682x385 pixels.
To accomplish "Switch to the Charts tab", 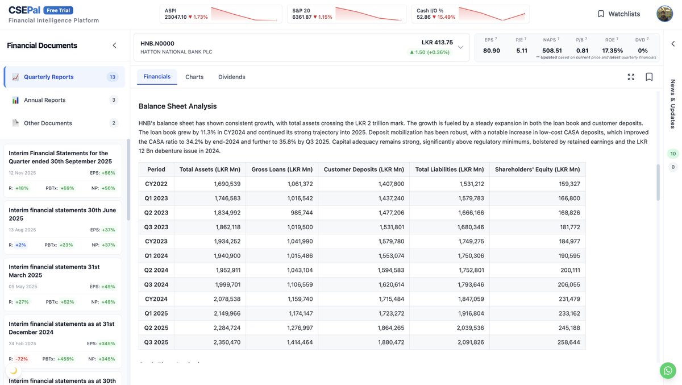I will click(x=194, y=77).
